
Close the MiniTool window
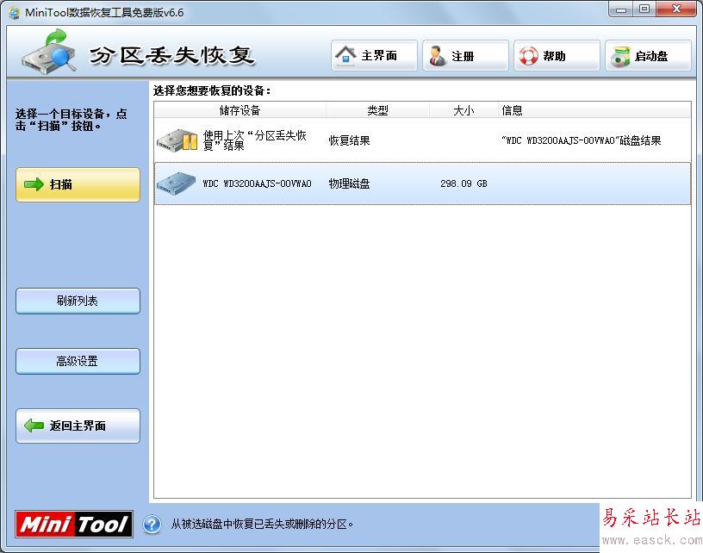[x=677, y=9]
